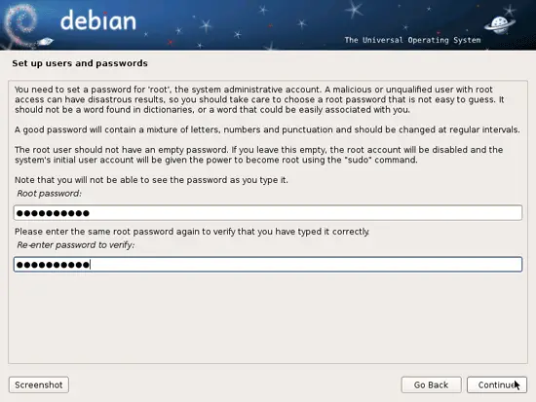Click the paragraph about good password mixture
This screenshot has height=402, width=536.
click(267, 129)
